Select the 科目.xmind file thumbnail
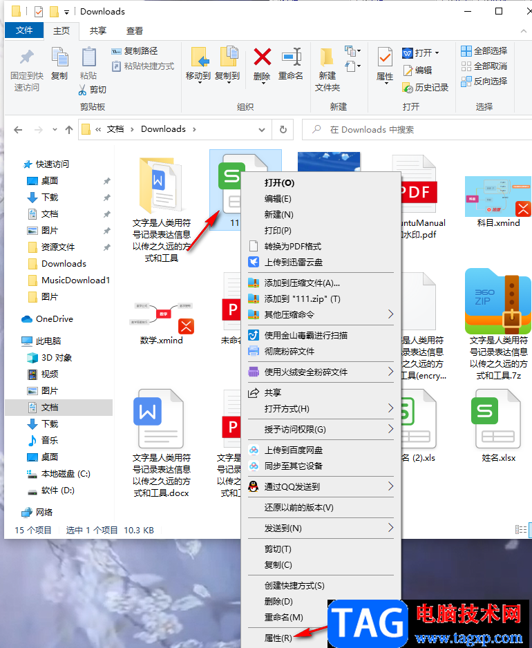Image resolution: width=532 pixels, height=648 pixels. click(497, 196)
